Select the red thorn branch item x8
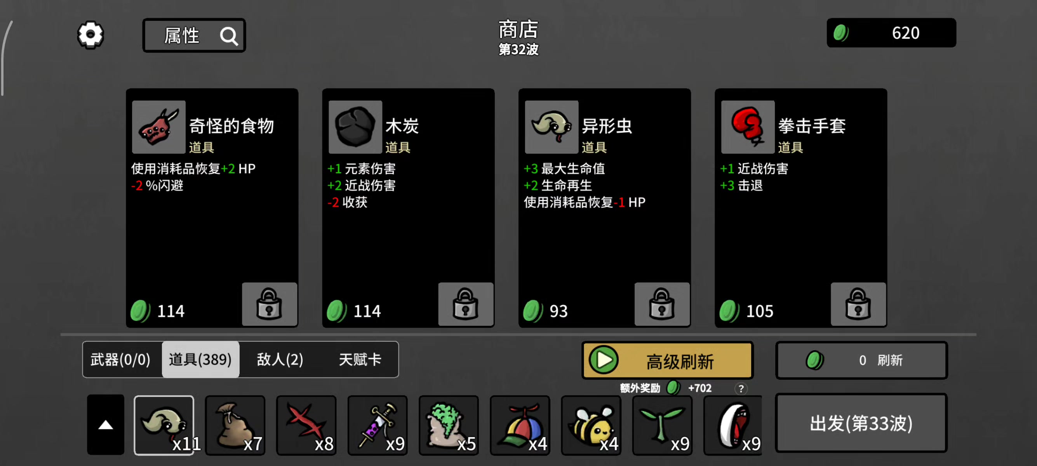Screen dimensions: 1037x466 (307, 425)
